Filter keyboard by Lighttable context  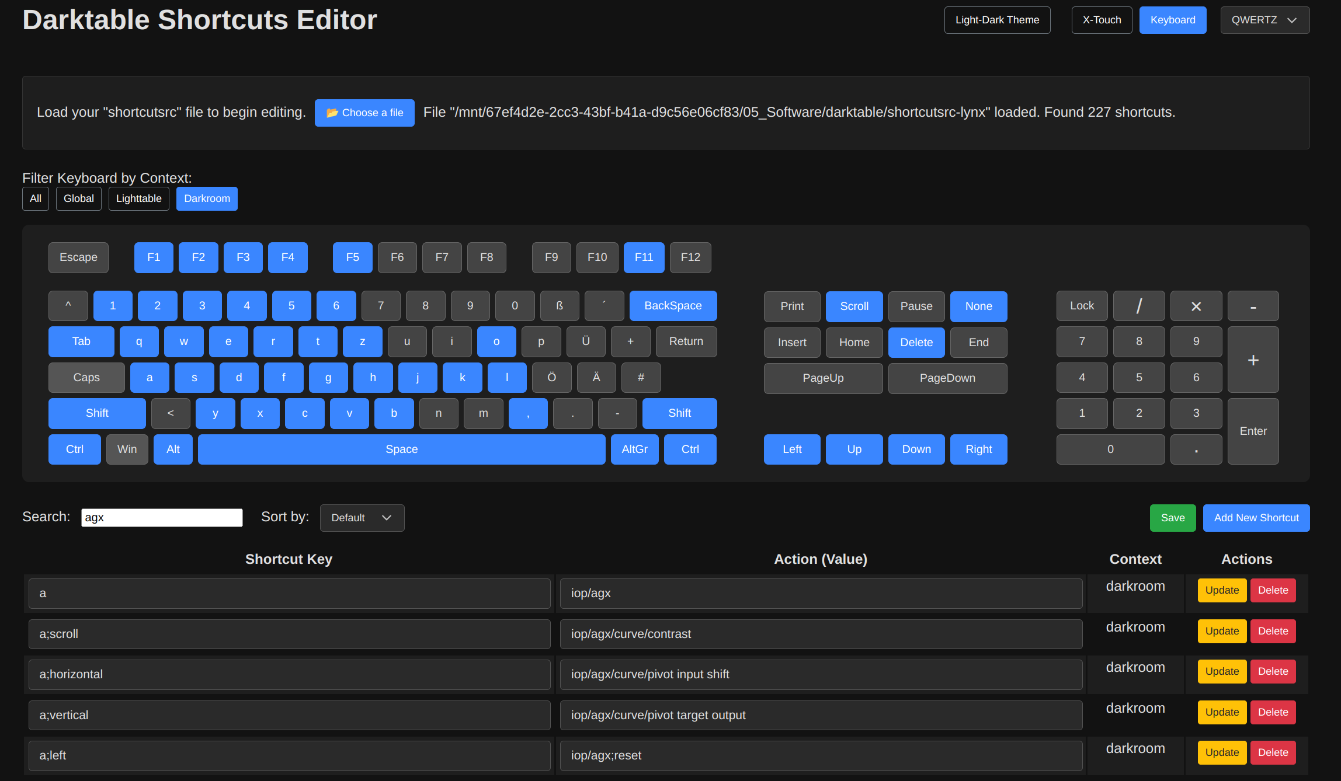coord(138,198)
